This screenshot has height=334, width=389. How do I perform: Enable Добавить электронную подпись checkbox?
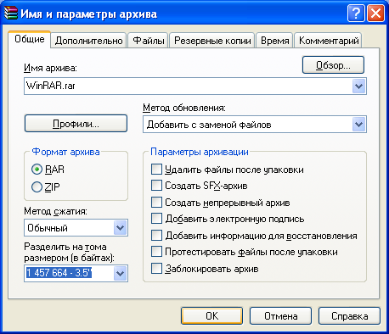tap(156, 219)
